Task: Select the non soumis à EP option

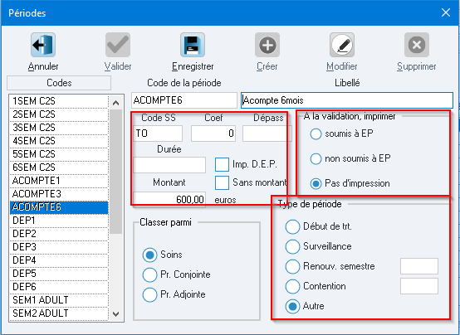Action: click(316, 159)
